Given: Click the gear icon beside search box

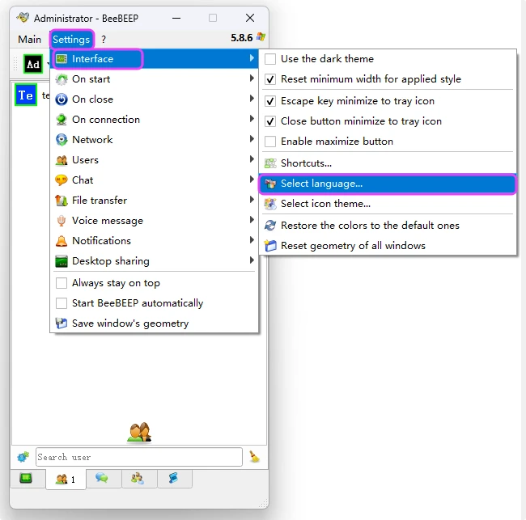Looking at the screenshot, I should coord(23,457).
